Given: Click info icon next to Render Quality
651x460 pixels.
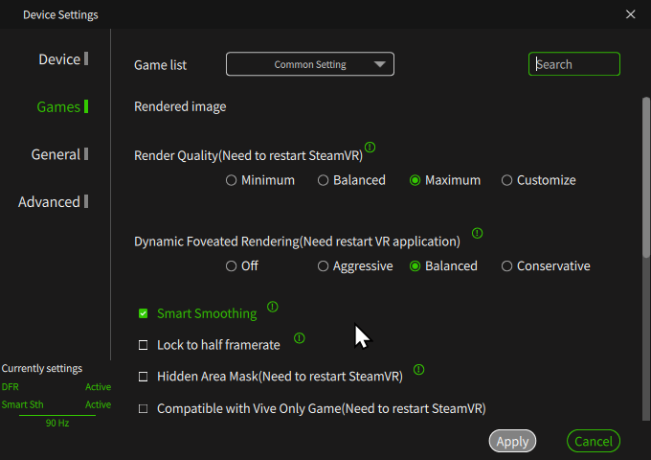Looking at the screenshot, I should (x=370, y=147).
